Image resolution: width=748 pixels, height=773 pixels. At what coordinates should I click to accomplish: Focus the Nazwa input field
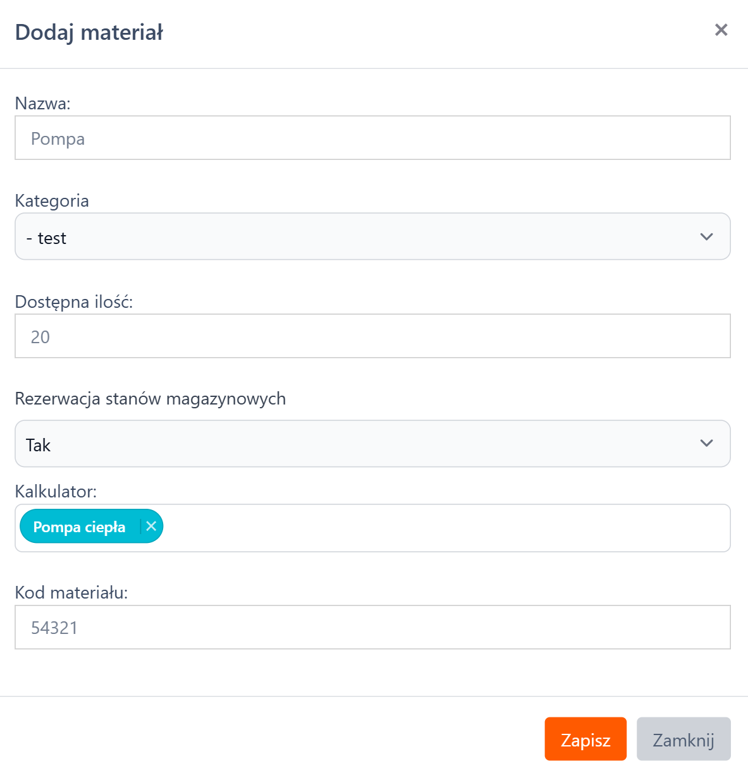[x=372, y=138]
